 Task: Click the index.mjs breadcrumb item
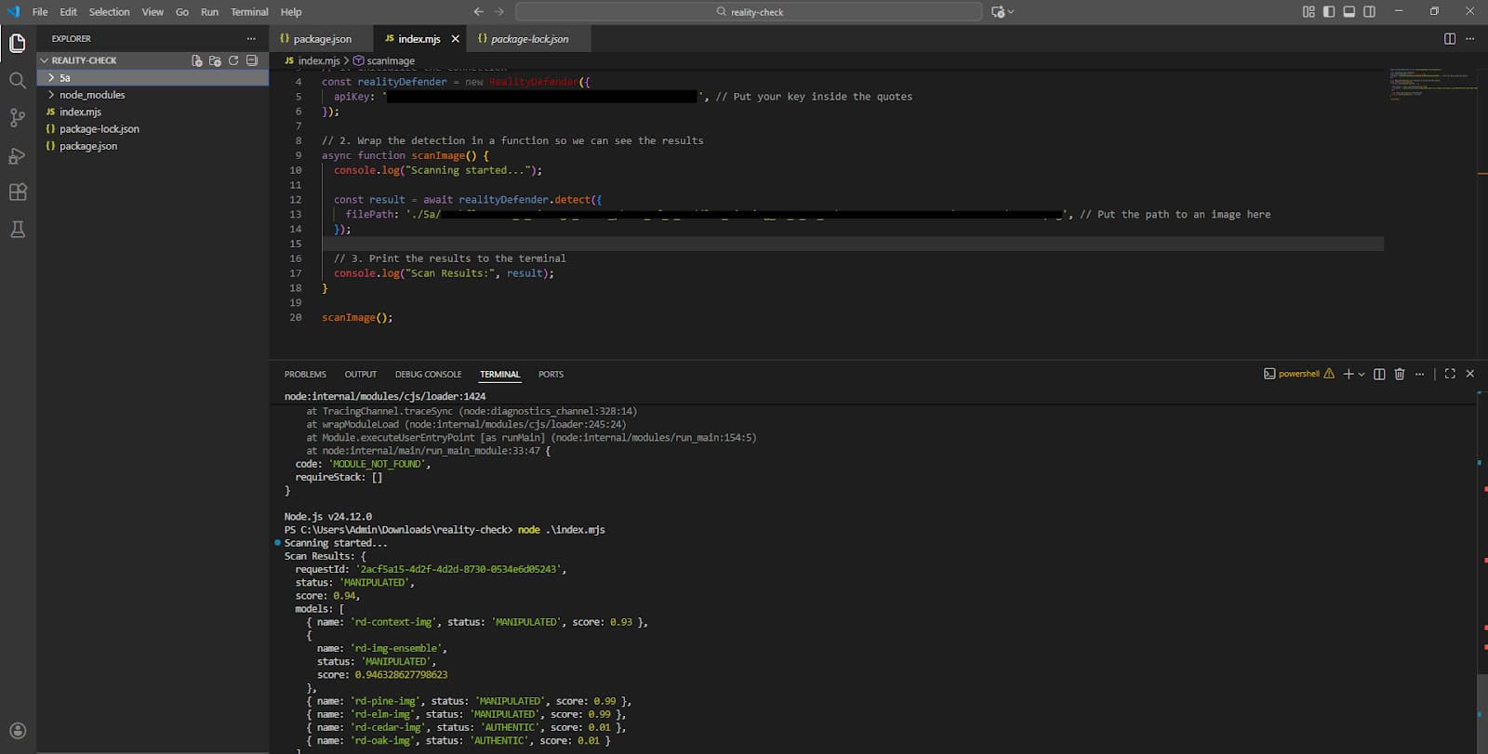312,60
